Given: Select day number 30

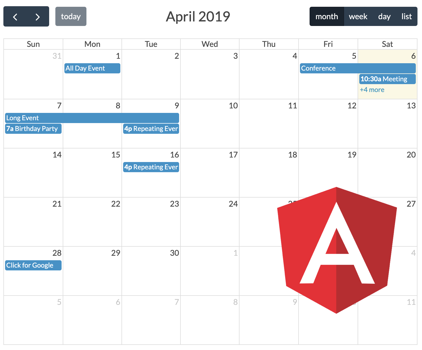Looking at the screenshot, I should coord(175,253).
